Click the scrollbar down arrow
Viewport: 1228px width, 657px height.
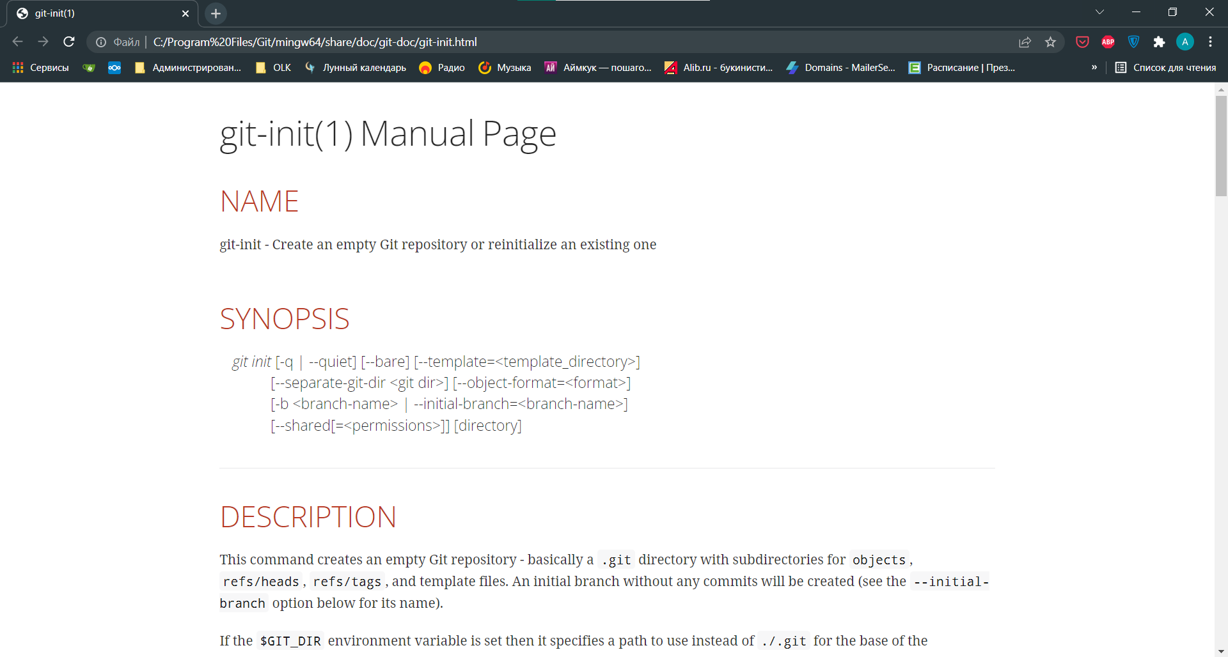click(1221, 651)
